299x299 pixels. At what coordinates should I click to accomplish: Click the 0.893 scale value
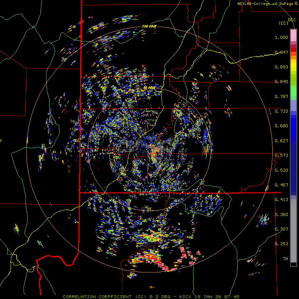[x=281, y=67]
